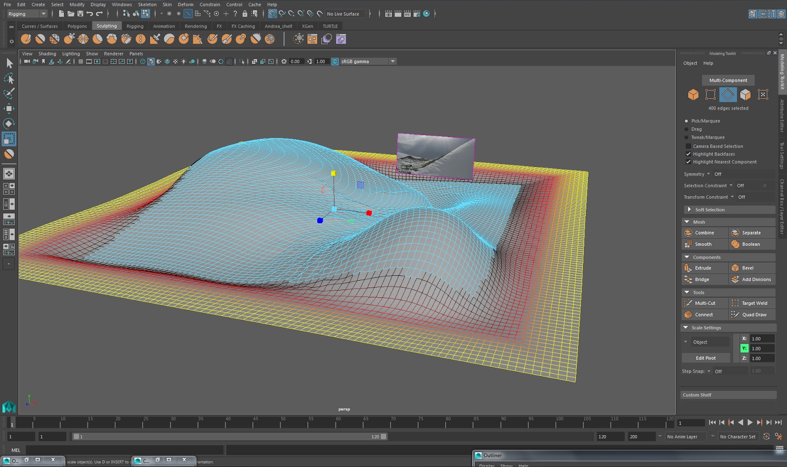Edit the X scale value field
787x467 pixels.
coord(761,338)
